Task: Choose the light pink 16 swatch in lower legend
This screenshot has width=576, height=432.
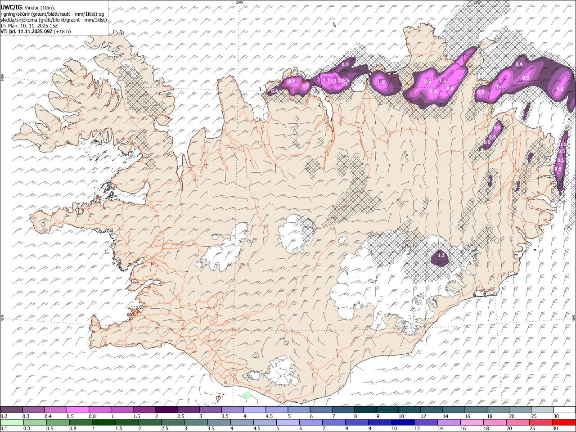Action: tap(472, 422)
